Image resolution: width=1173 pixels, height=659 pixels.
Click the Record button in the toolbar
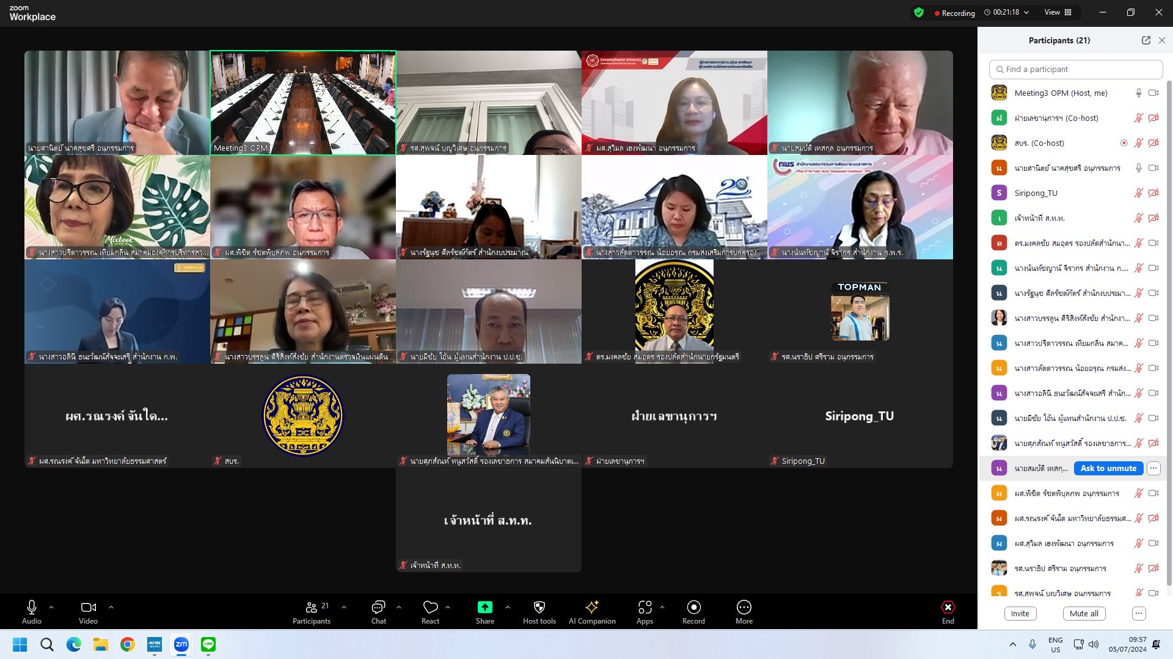coord(693,612)
